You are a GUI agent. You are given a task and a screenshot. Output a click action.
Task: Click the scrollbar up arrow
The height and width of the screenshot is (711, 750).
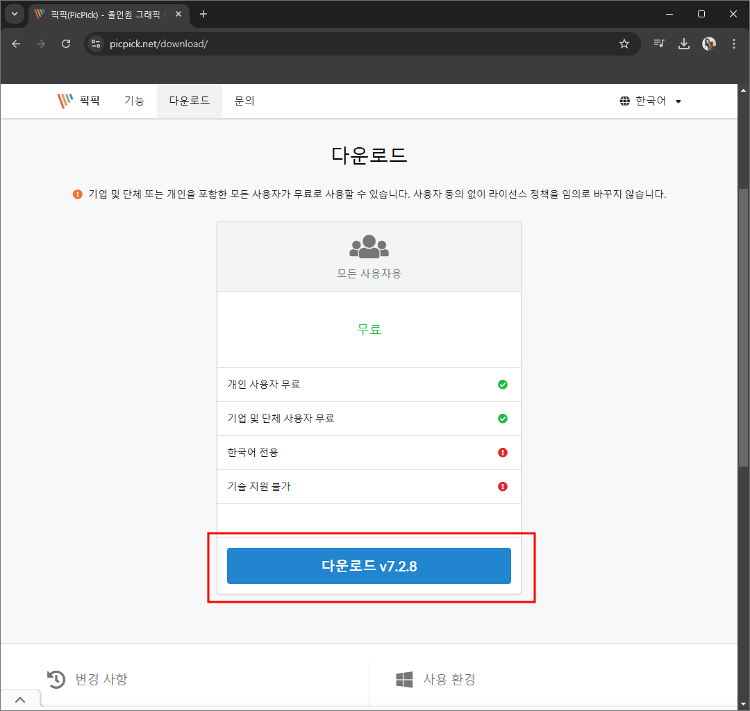pos(743,90)
